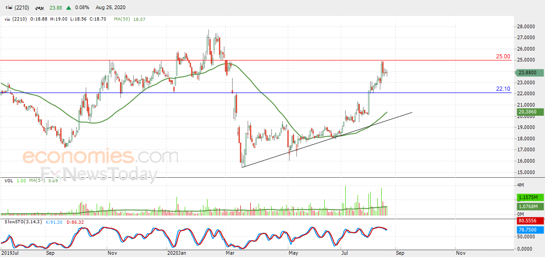Click the red 80.5556 stochastic tag

pyautogui.click(x=530, y=220)
